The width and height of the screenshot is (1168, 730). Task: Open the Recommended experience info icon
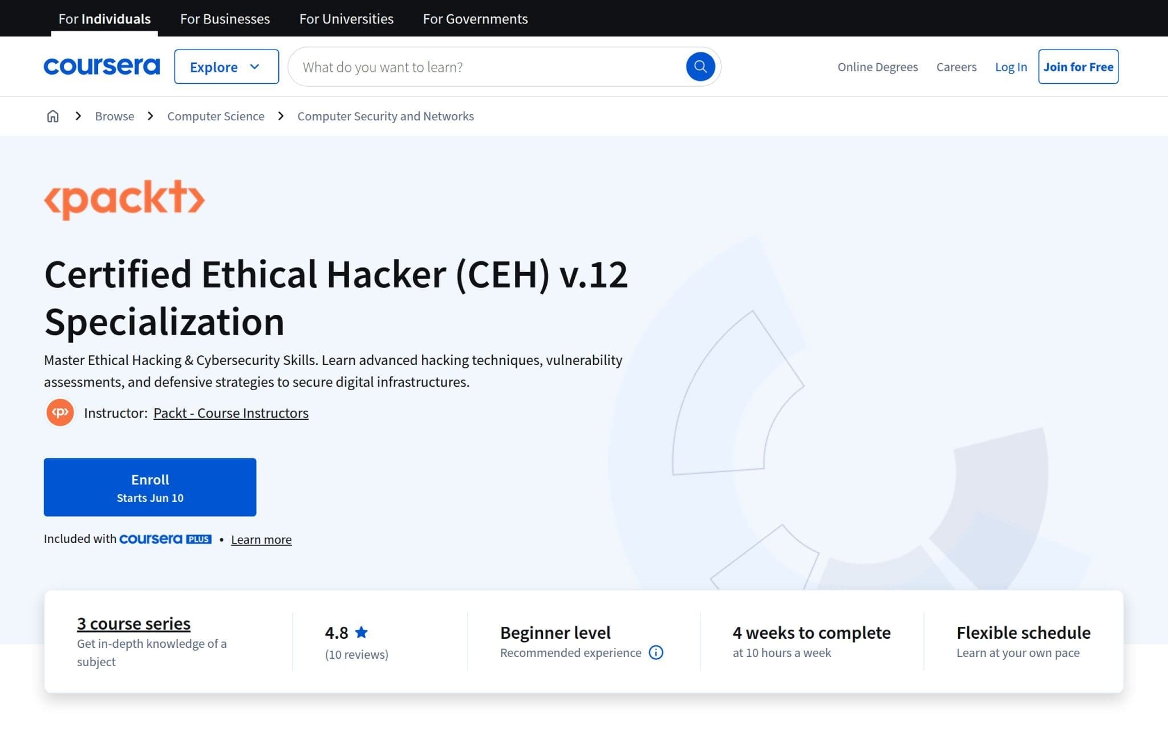(x=656, y=652)
